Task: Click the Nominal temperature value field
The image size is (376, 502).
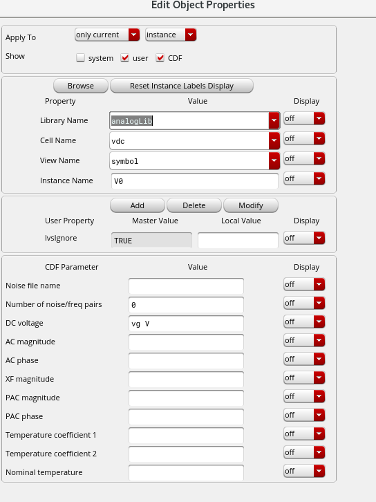Action: coord(186,472)
